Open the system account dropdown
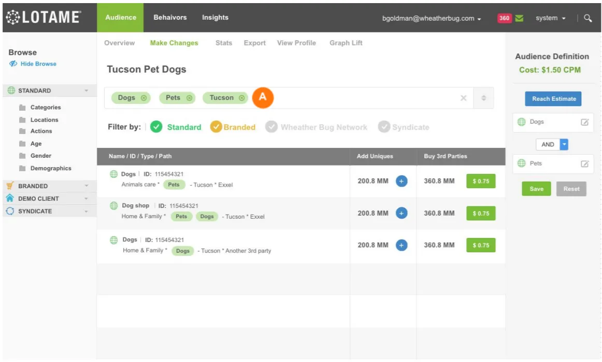 [551, 18]
